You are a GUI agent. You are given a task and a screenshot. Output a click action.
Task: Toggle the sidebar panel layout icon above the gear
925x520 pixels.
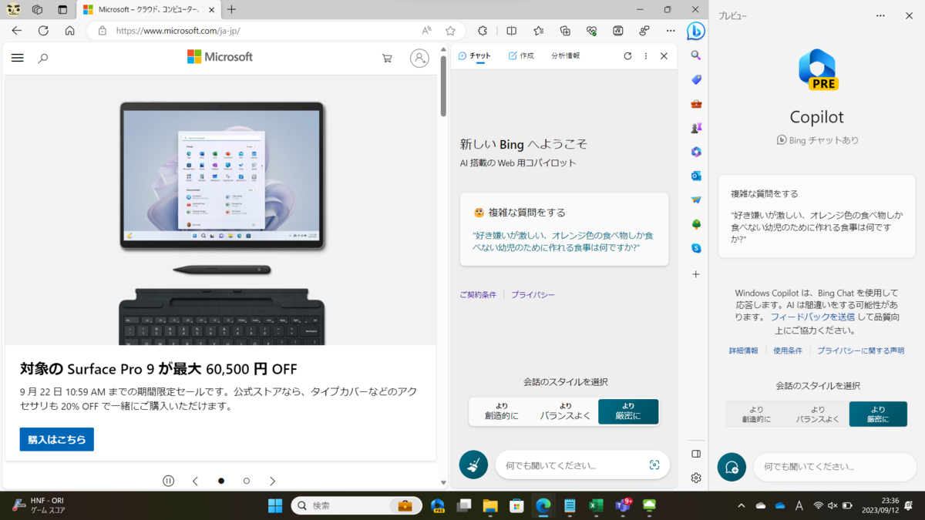[x=696, y=454]
